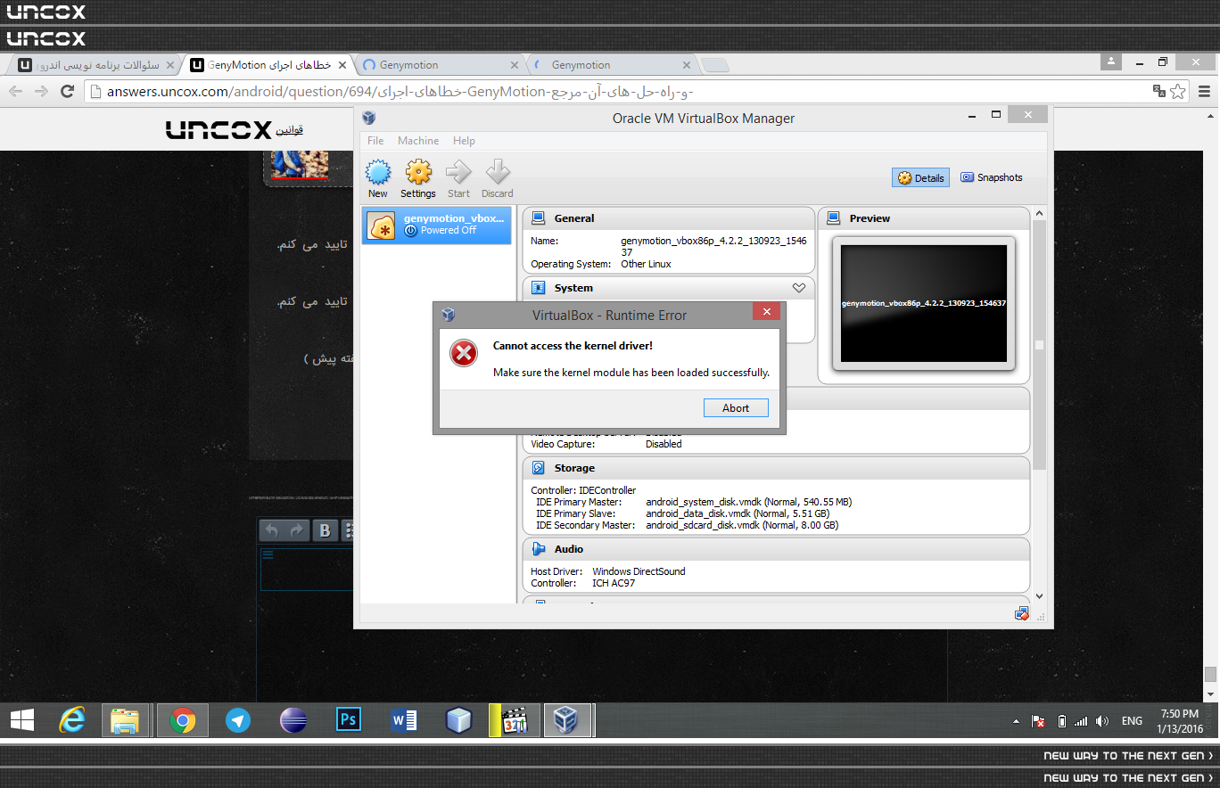Show hidden system tray icons arrow

point(1016,721)
